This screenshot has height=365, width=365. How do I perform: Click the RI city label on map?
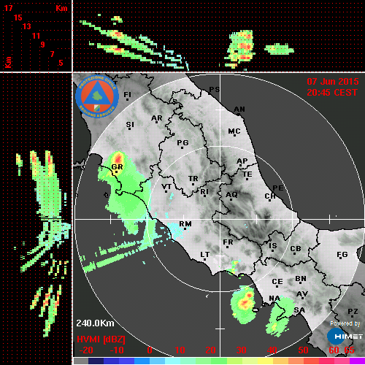click(204, 192)
